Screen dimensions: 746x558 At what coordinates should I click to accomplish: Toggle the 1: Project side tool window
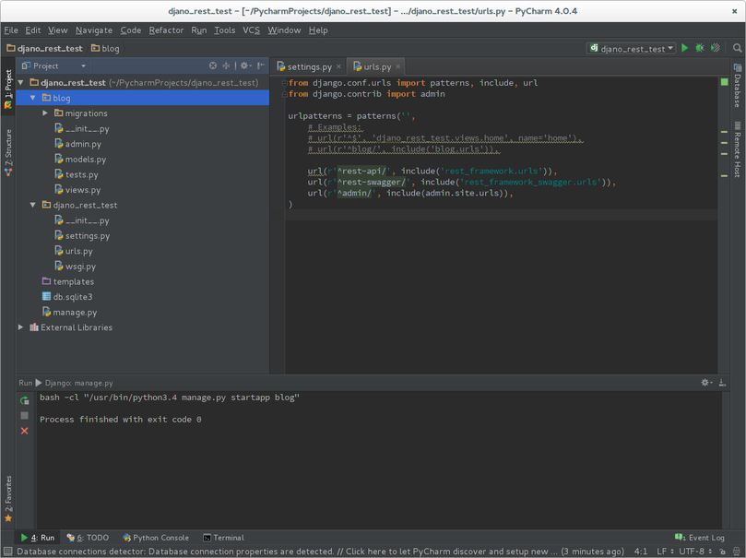click(8, 88)
